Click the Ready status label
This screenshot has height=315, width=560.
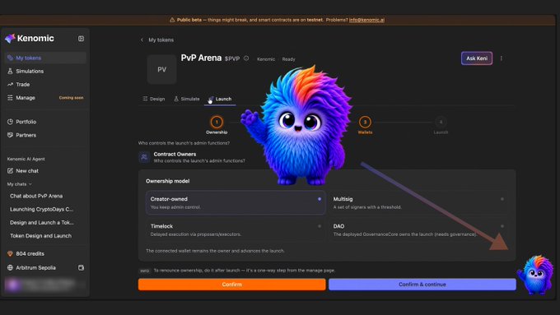[288, 59]
